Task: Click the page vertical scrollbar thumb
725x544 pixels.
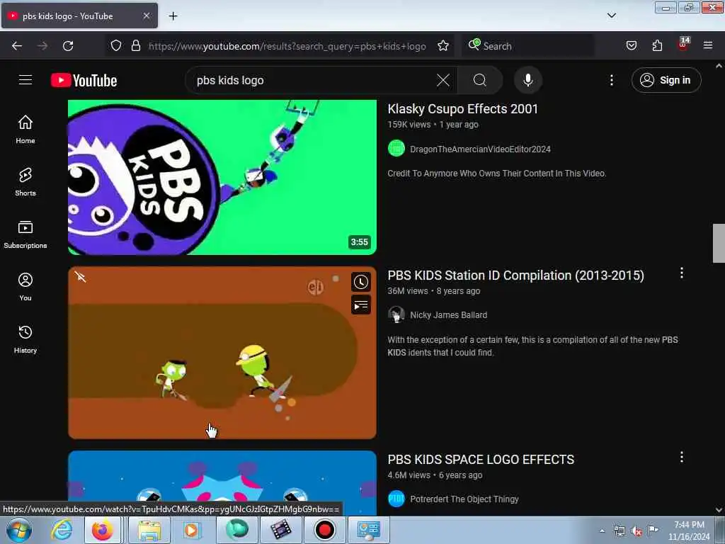Action: 719,243
